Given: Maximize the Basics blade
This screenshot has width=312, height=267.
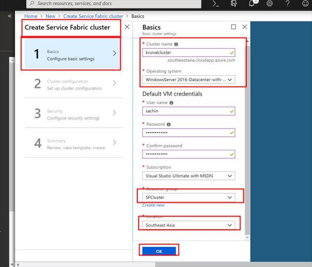Looking at the screenshot, I should [234, 27].
